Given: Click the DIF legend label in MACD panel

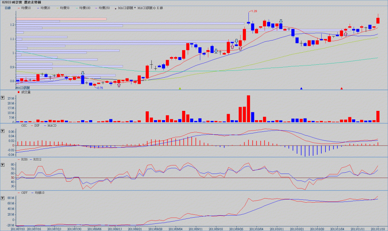Looking at the screenshot, I should (37, 125).
